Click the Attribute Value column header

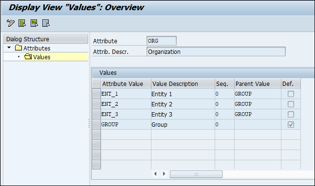coord(126,84)
